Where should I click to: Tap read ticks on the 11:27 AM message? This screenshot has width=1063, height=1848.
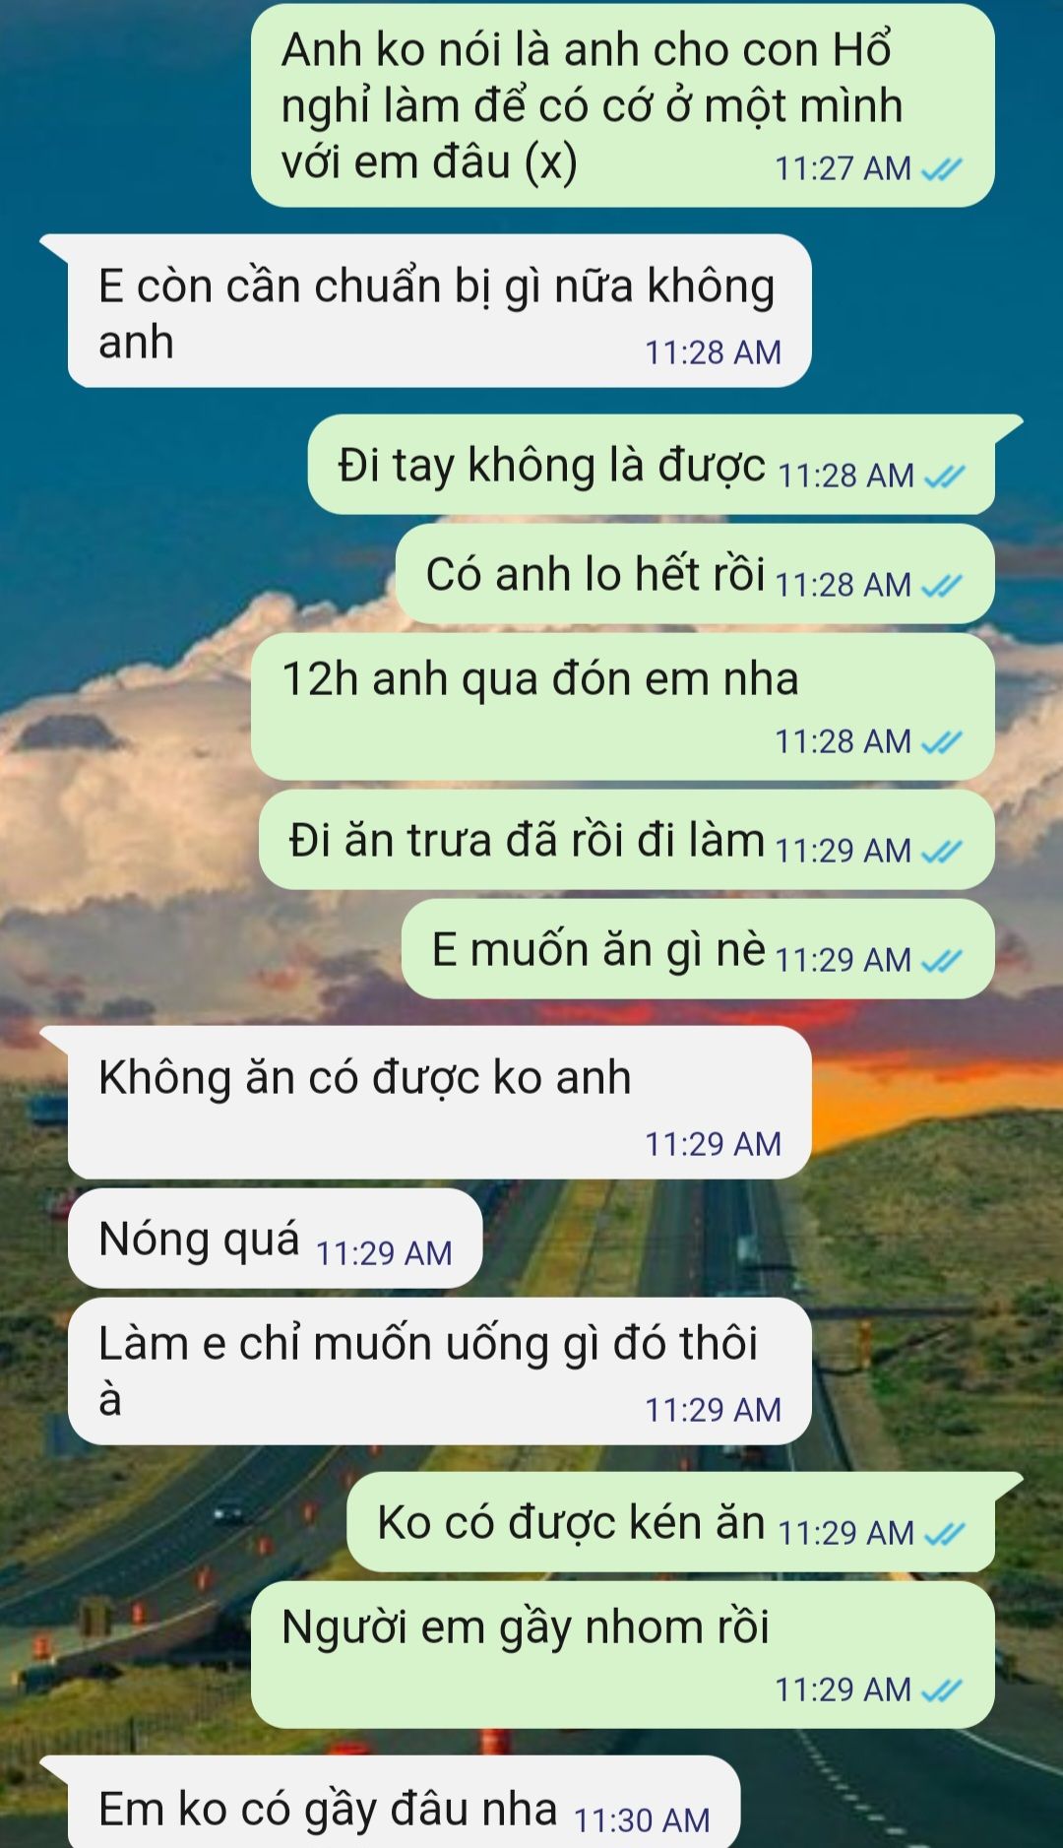pyautogui.click(x=942, y=169)
